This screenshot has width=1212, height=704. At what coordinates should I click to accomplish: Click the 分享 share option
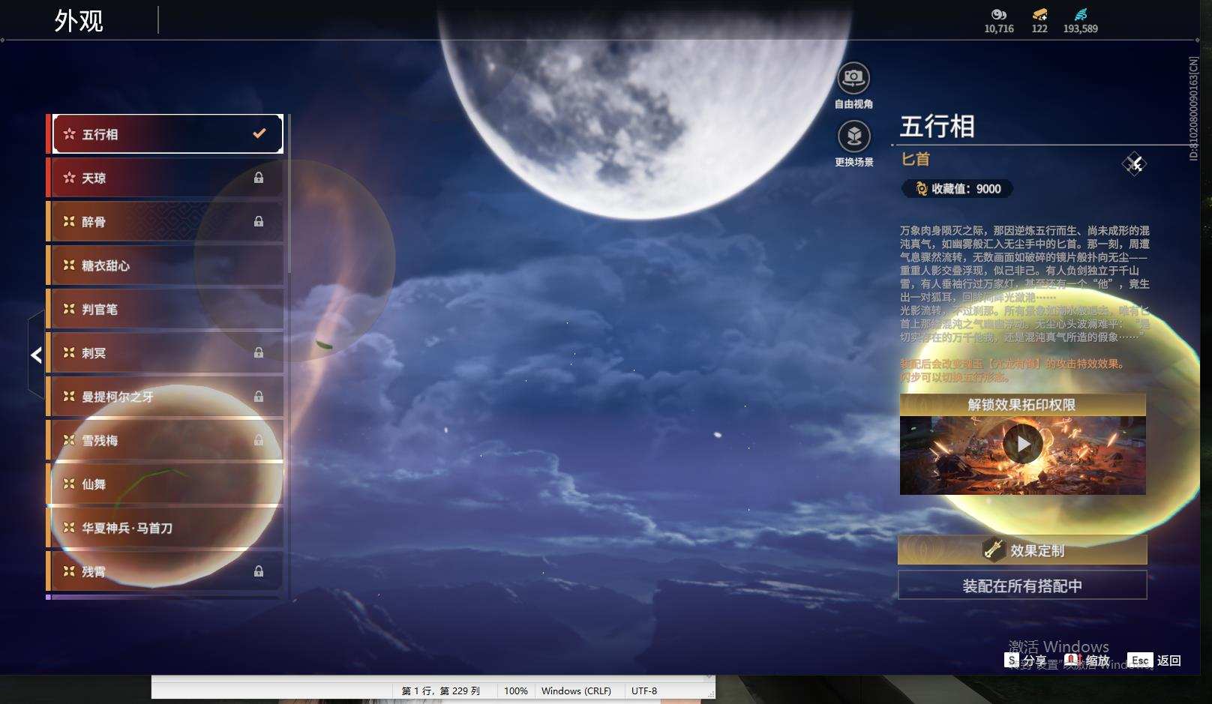pos(1025,660)
